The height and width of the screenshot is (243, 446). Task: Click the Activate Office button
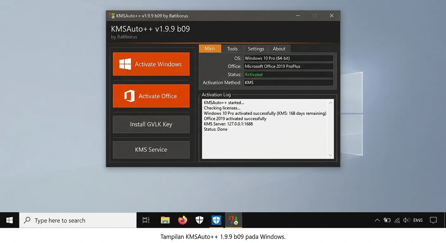click(x=151, y=96)
